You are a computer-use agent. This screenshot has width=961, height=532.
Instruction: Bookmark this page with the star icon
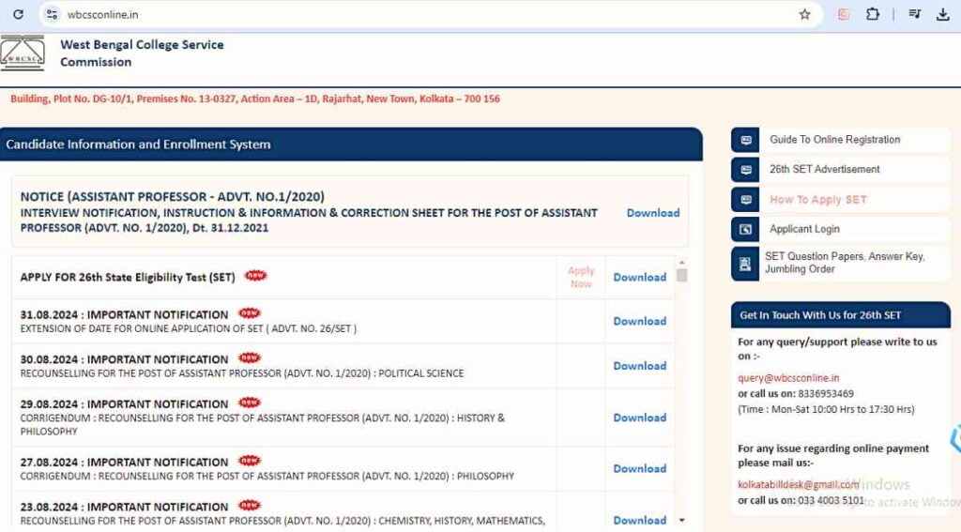[804, 14]
